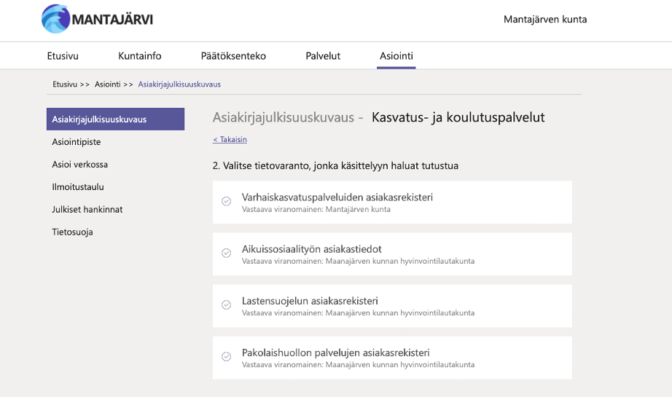Click checkmark icon beside Aikuissosiaalityön asiakastiedot
Screen dimensions: 672x397
coord(226,253)
